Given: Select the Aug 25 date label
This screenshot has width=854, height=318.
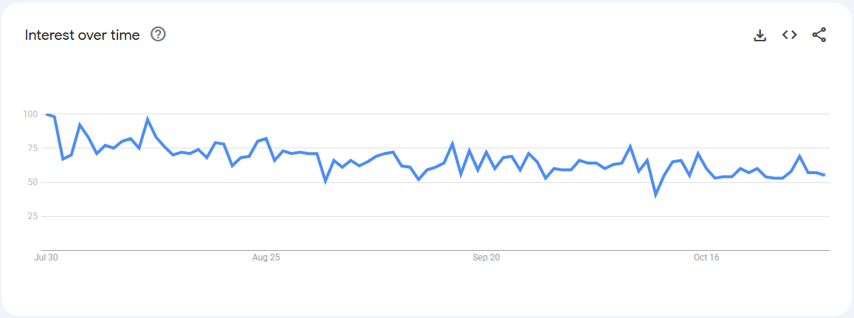Looking at the screenshot, I should (266, 257).
